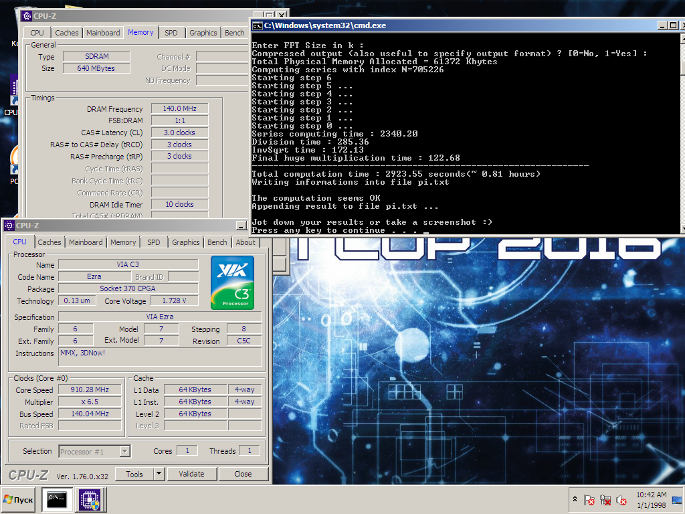Click 'Series computing time : 2340.20' line

[334, 134]
